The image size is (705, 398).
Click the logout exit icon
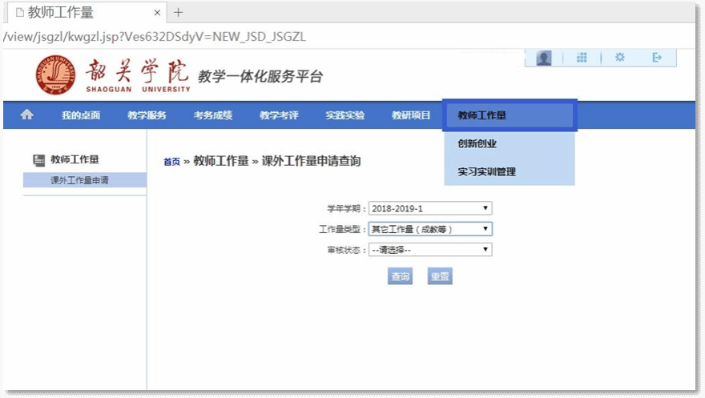[657, 58]
